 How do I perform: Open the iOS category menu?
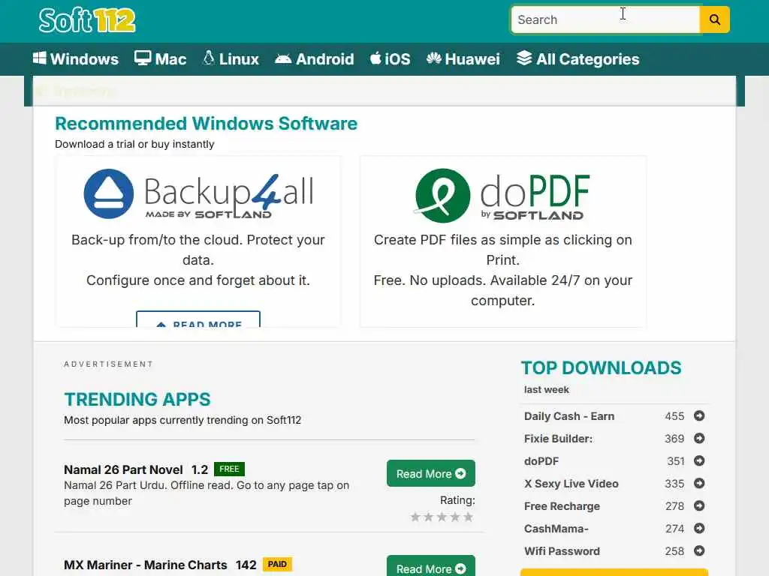coord(390,58)
